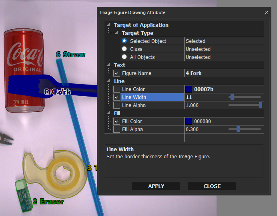Select the Fill Color row label
Image resolution: width=277 pixels, height=216 pixels.
(x=132, y=121)
